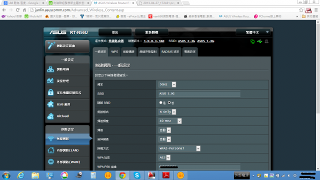Open the Chrome menu hamburger icon
The height and width of the screenshot is (180, 320).
coord(316,10)
